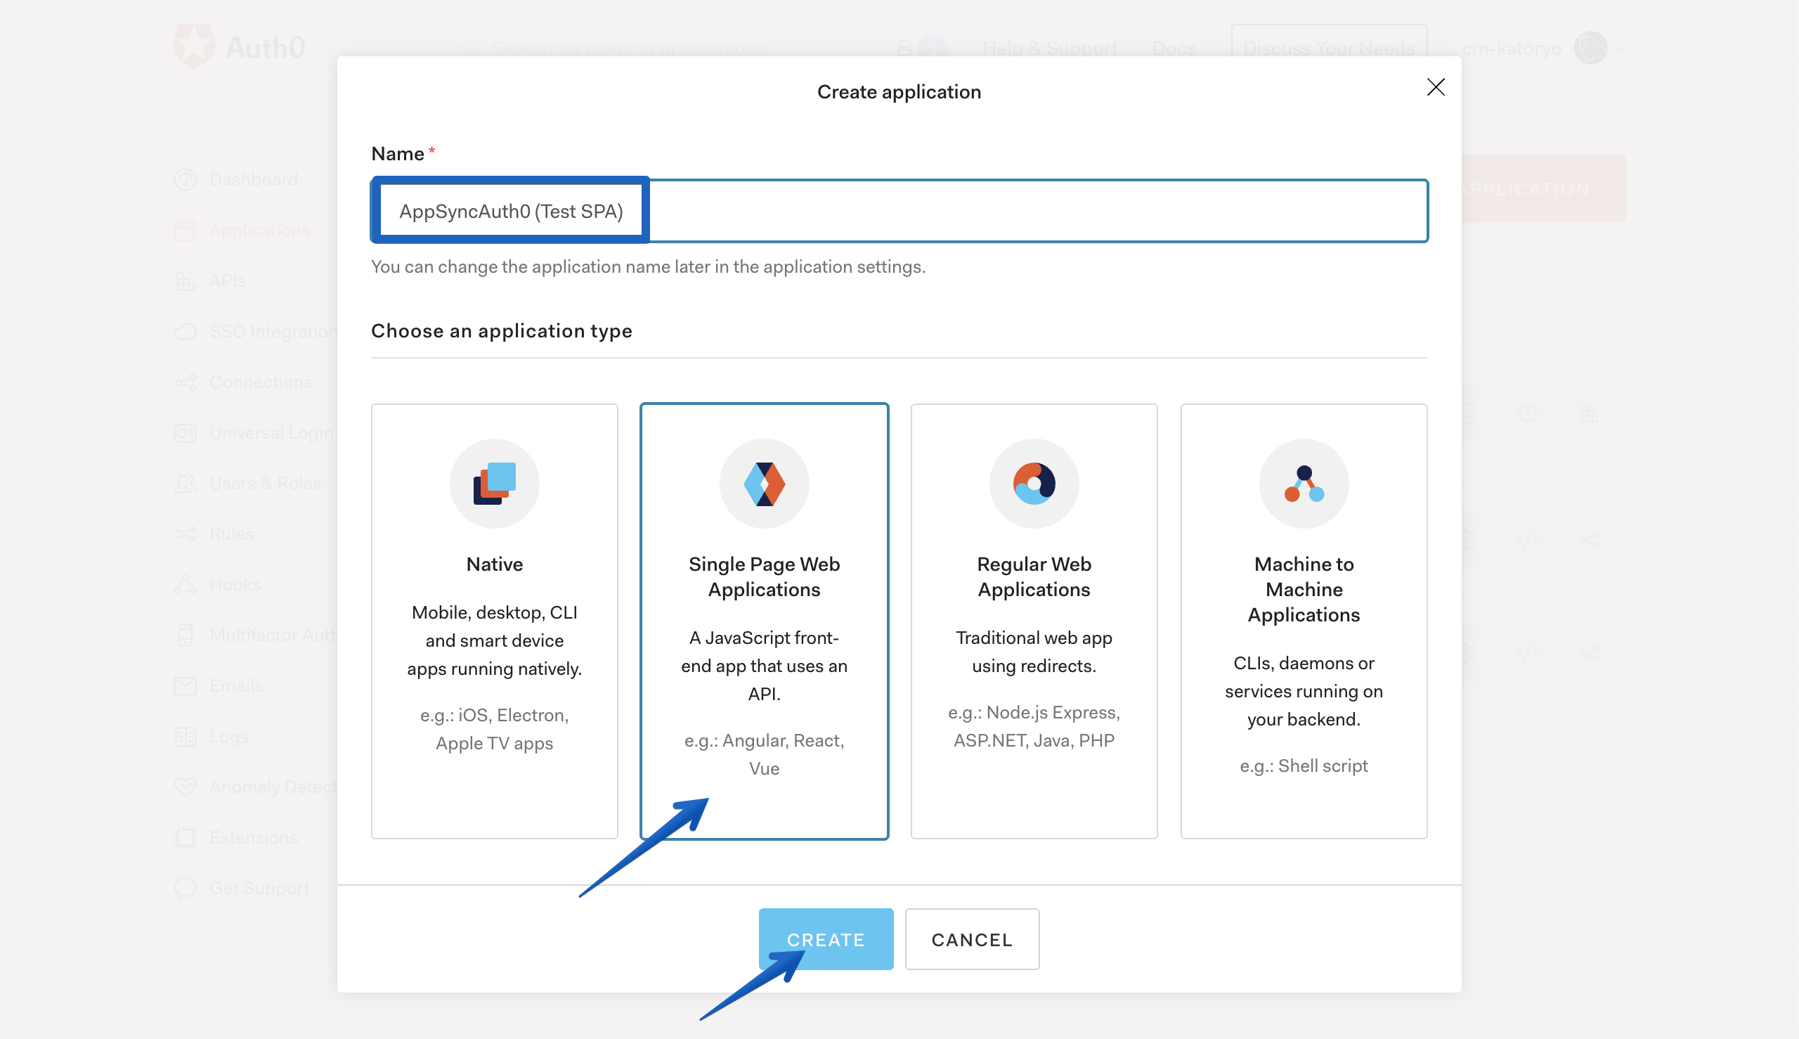Select the Native application type card

(x=494, y=621)
